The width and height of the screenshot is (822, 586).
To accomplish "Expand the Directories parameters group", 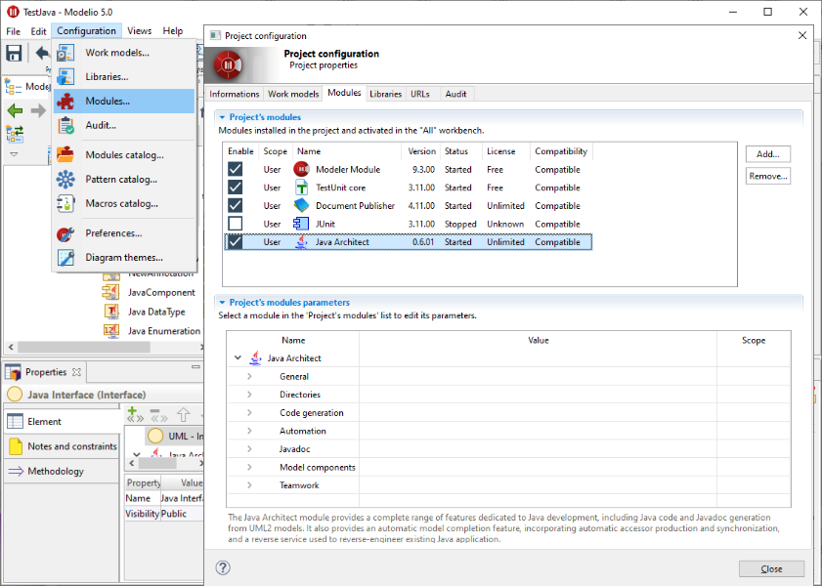I will [x=249, y=395].
